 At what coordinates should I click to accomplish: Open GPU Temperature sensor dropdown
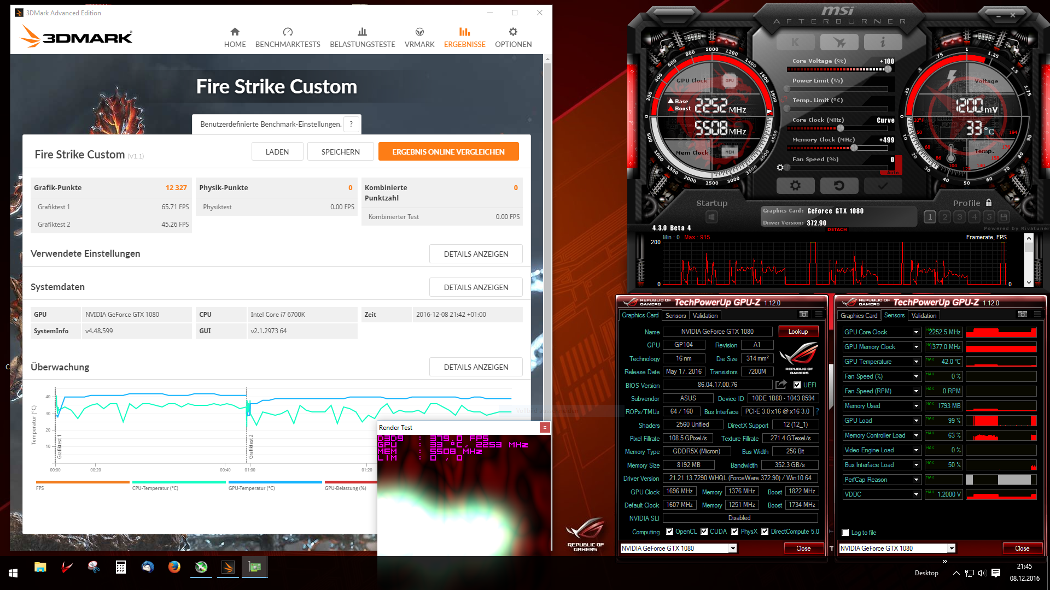pyautogui.click(x=916, y=362)
